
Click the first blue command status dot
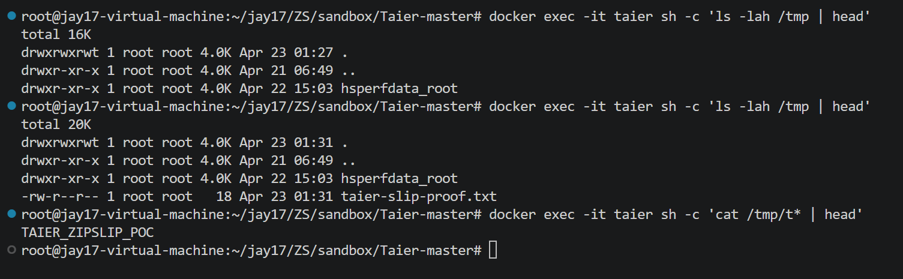click(x=12, y=16)
